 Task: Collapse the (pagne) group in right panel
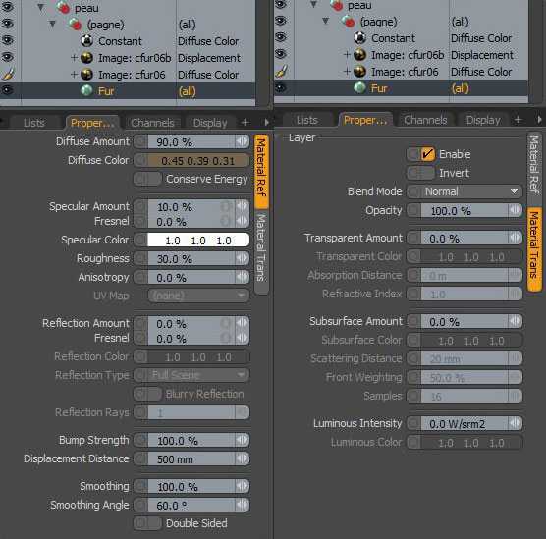click(325, 22)
